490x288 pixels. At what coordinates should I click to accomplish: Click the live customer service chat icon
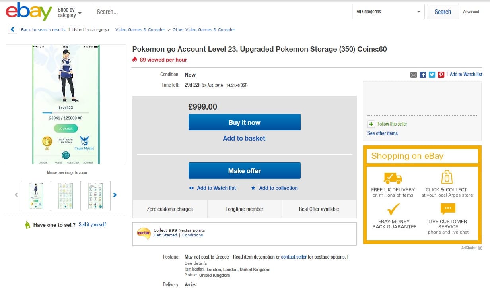click(x=448, y=209)
